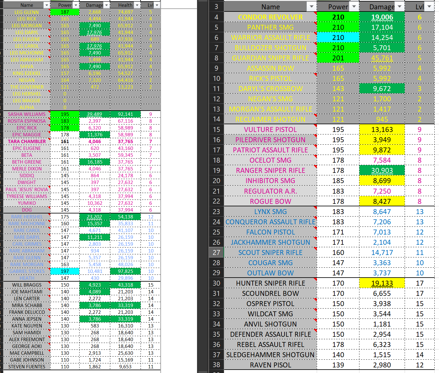
Task: Select PAUL 'JESUS' ROVIA cell
Action: pyautogui.click(x=27, y=190)
